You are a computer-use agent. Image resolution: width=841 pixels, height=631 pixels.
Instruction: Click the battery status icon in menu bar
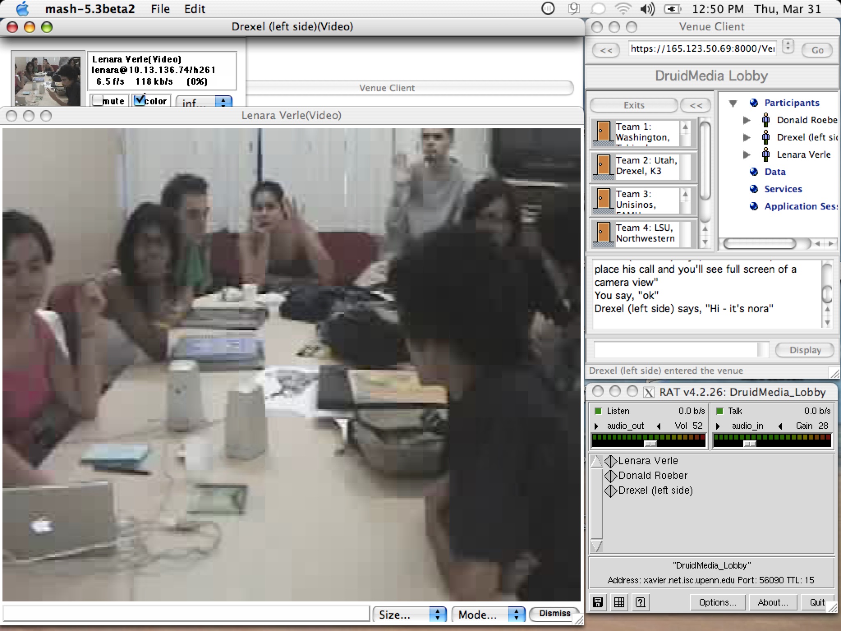[673, 9]
